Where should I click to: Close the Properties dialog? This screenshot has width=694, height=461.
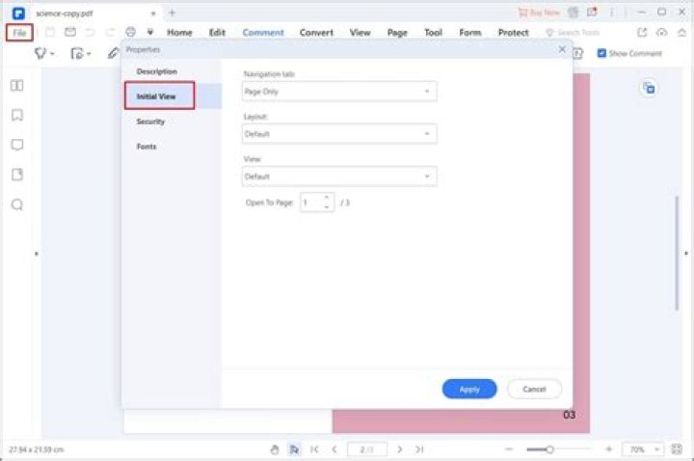[x=562, y=49]
